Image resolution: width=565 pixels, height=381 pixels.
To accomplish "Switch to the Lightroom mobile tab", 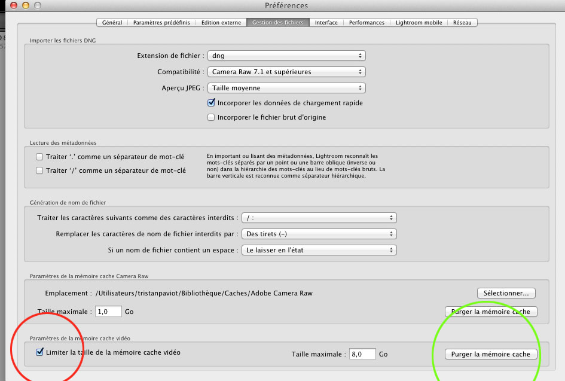I will pyautogui.click(x=419, y=23).
